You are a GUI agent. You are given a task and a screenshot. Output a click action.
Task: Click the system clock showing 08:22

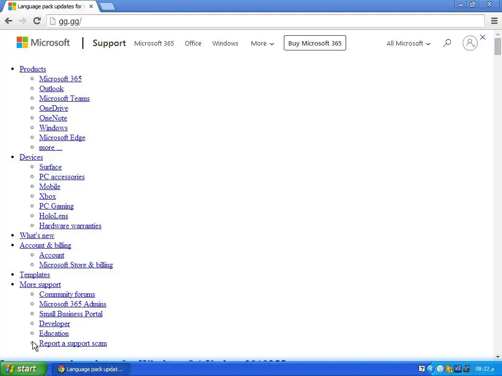pyautogui.click(x=484, y=369)
